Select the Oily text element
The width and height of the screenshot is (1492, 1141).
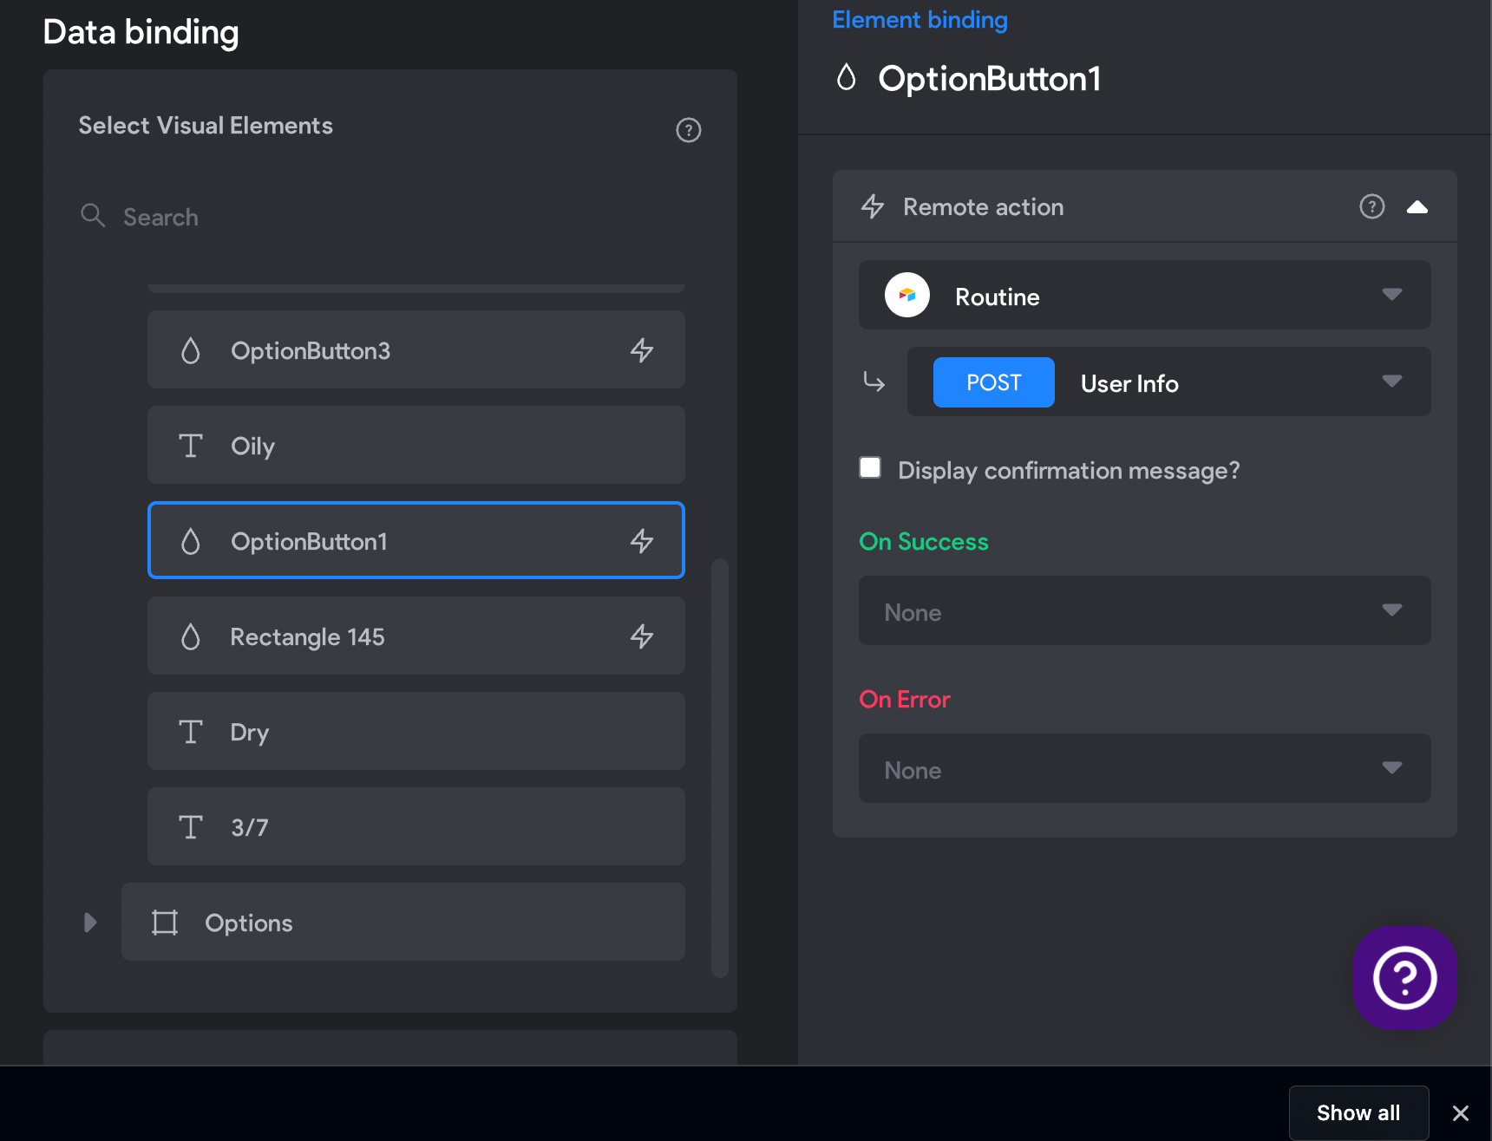[416, 446]
